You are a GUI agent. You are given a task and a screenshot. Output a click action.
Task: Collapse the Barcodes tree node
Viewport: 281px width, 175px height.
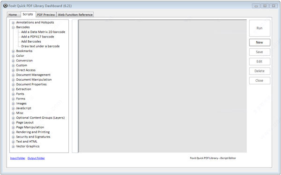(13, 28)
